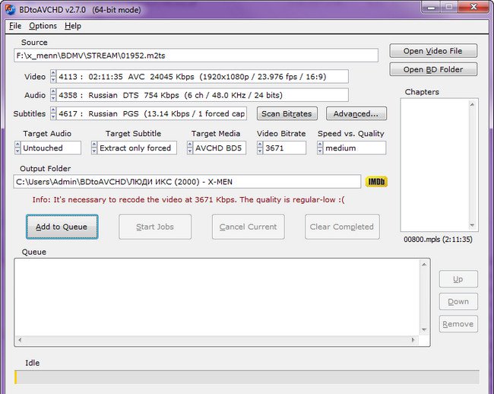Step down the Target Media option

tap(190, 151)
